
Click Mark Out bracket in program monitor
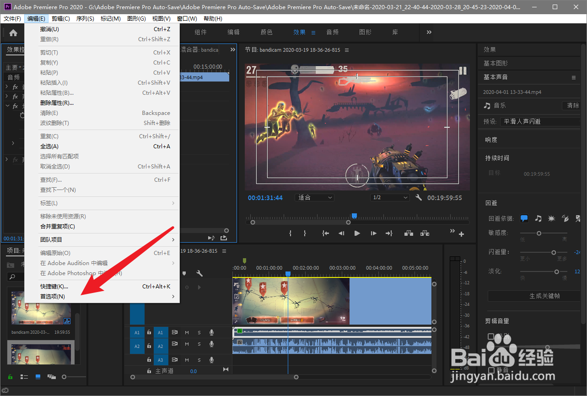tap(305, 233)
